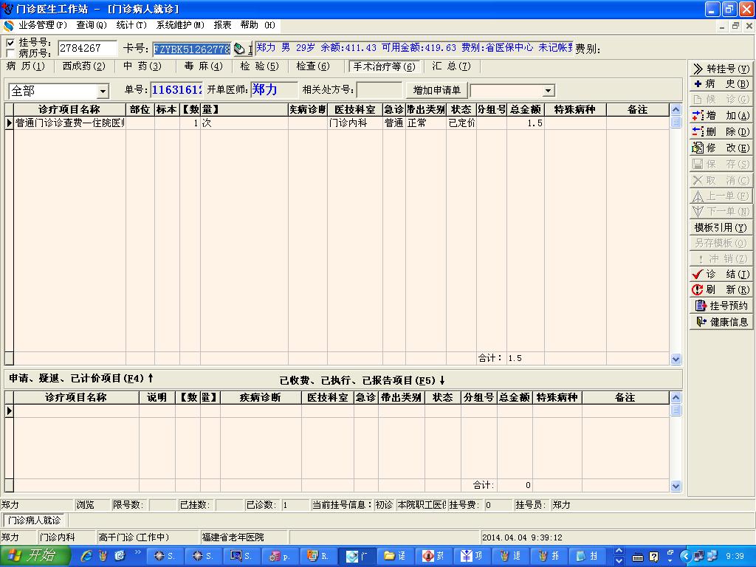756x567 pixels.
Task: Open 健康信息 health information
Action: tap(721, 322)
